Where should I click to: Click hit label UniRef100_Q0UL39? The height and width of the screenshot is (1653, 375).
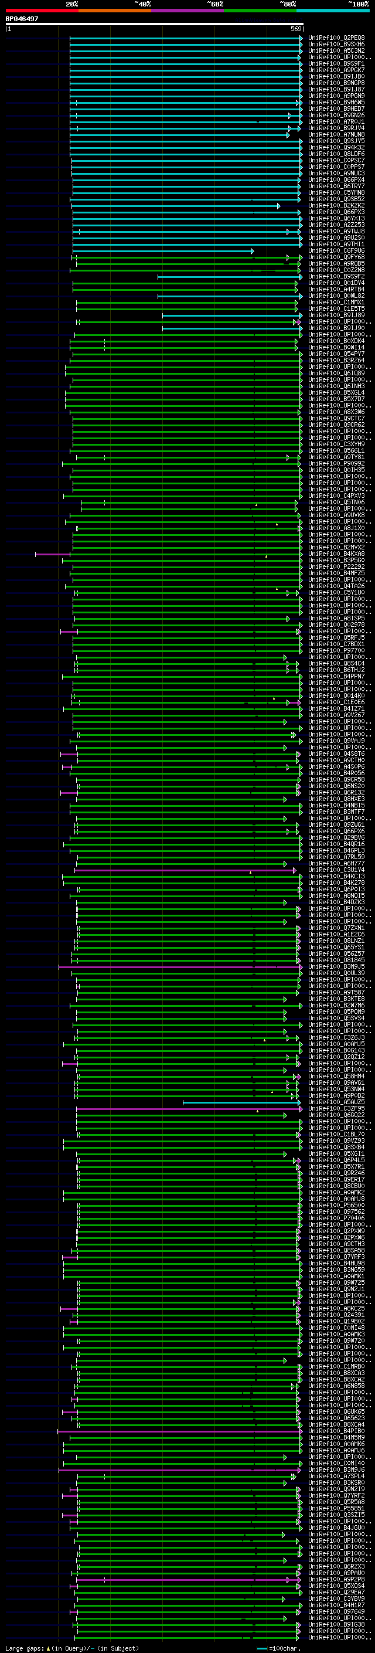coord(336,973)
